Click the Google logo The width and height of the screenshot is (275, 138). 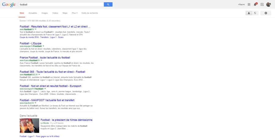coord(9,5)
